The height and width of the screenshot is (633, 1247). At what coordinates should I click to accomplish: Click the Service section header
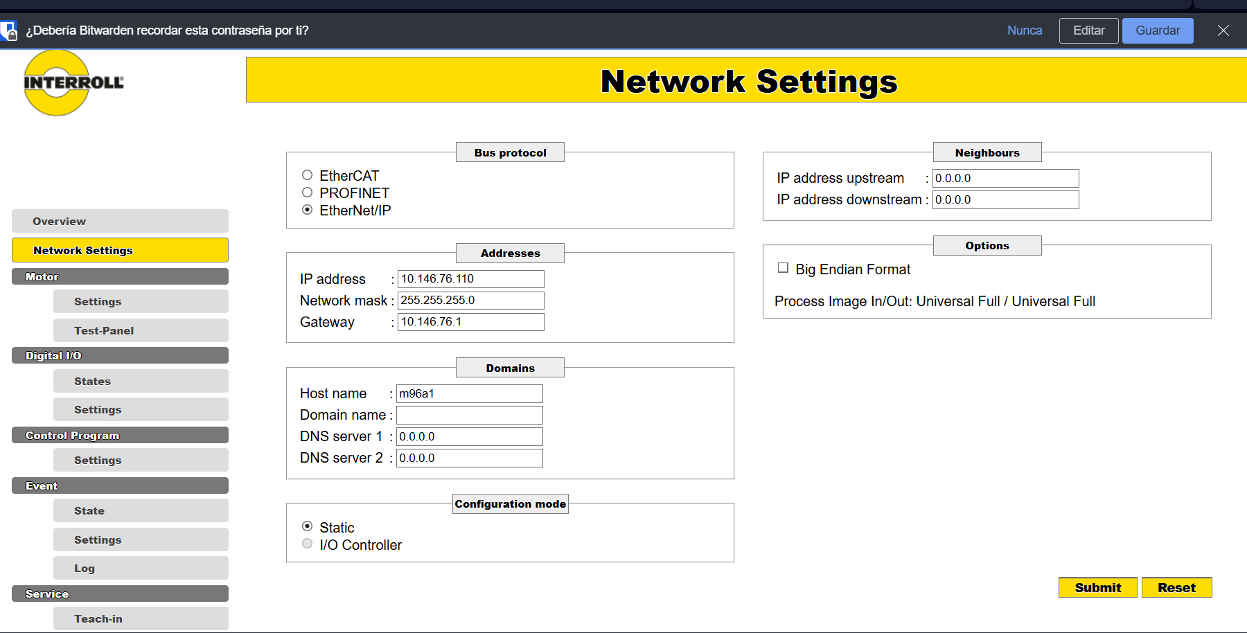click(x=120, y=594)
